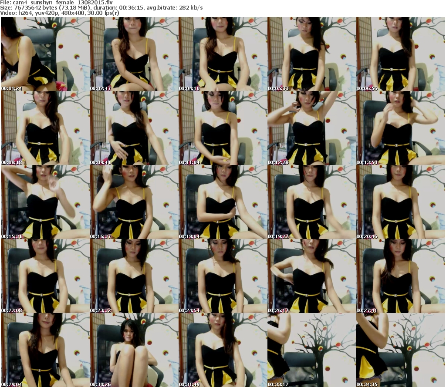This screenshot has width=446, height=387.
Task: Click the thumbnail timestamped 00:34:35
Action: coord(401,350)
